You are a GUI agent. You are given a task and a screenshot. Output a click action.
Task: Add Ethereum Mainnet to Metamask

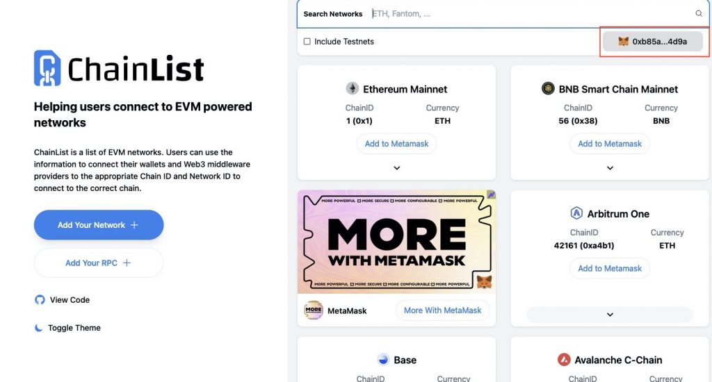[396, 144]
